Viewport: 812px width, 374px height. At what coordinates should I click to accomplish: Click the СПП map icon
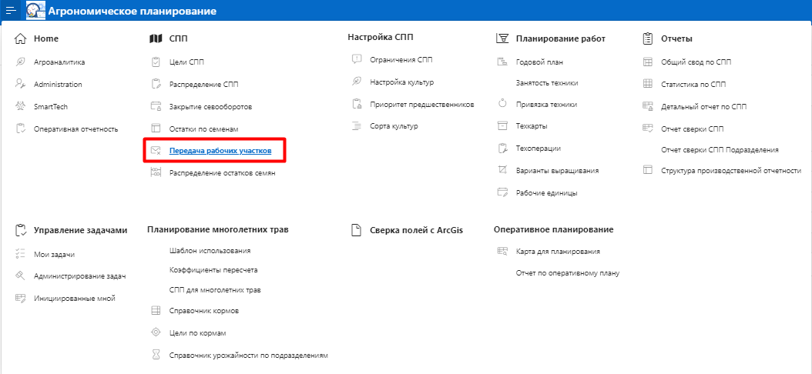point(156,38)
